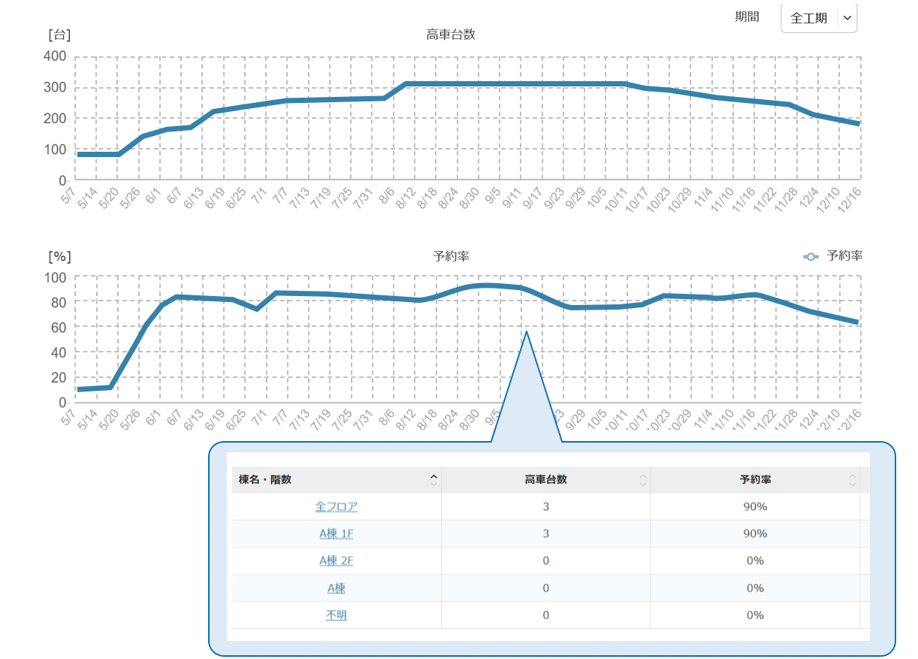918x659 pixels.
Task: Click the 予約率 column header text in table
Action: pyautogui.click(x=755, y=480)
